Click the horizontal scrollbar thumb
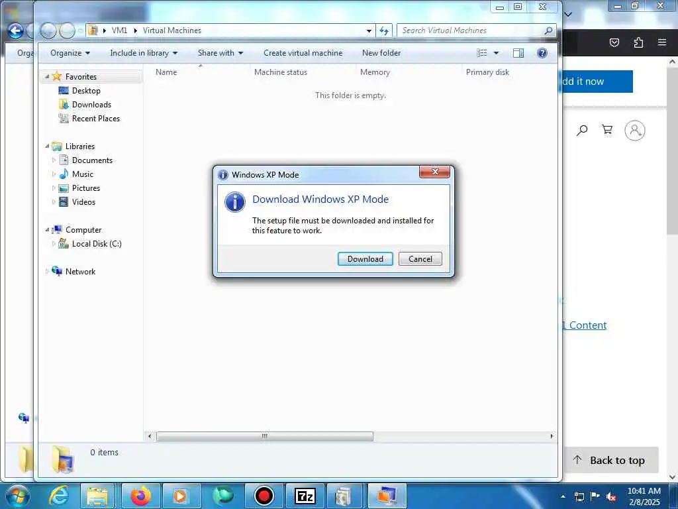 coord(265,436)
